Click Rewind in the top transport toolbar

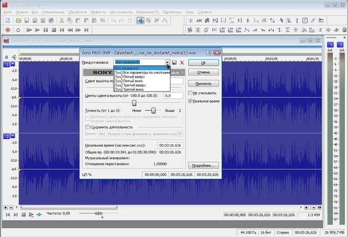70,30
